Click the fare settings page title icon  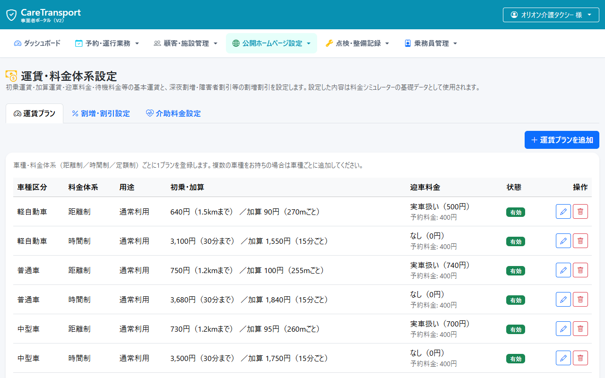coord(11,76)
